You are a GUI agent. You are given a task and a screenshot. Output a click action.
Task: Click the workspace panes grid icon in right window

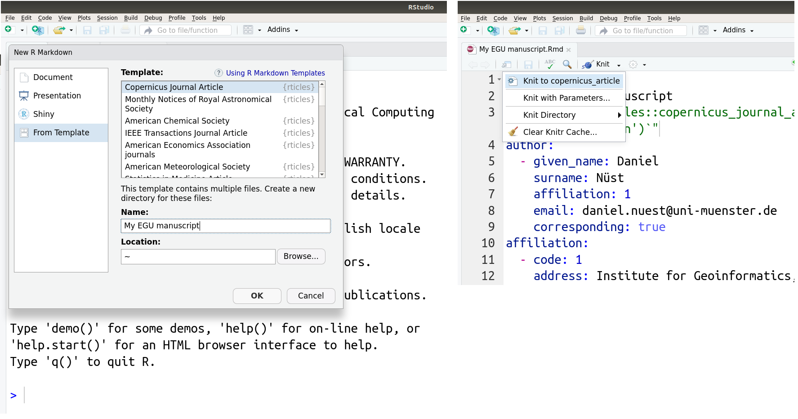coord(704,31)
